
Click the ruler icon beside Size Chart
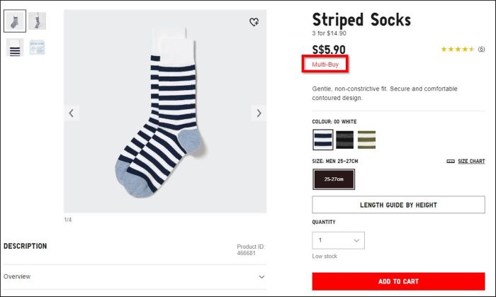(451, 162)
